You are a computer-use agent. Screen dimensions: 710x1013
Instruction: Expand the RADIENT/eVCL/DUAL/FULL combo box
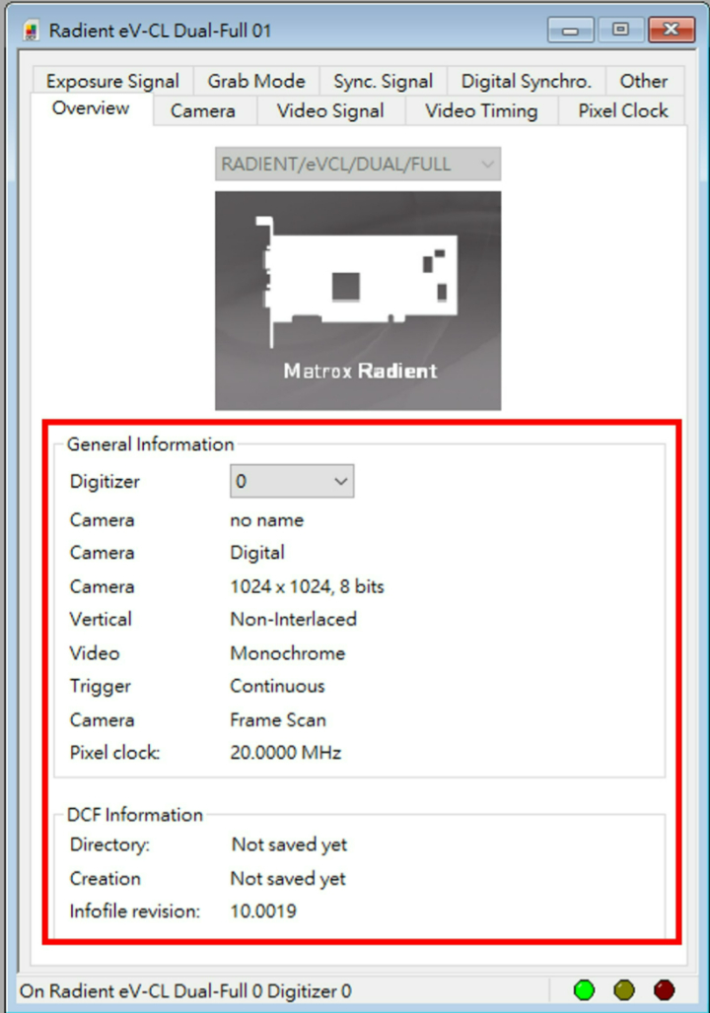click(358, 165)
